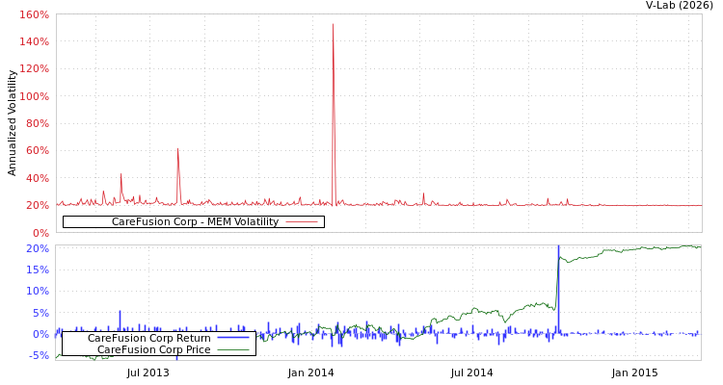Screen dimensions: 723x385
Task: Click the 15% label on return axis
Action: click(37, 269)
